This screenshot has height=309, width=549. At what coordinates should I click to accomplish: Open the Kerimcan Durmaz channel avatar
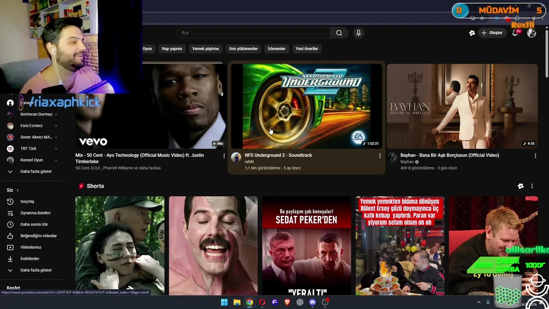coord(10,115)
